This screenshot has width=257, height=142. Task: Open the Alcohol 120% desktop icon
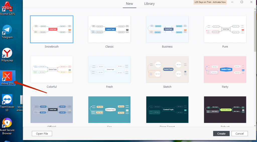[x=7, y=6]
